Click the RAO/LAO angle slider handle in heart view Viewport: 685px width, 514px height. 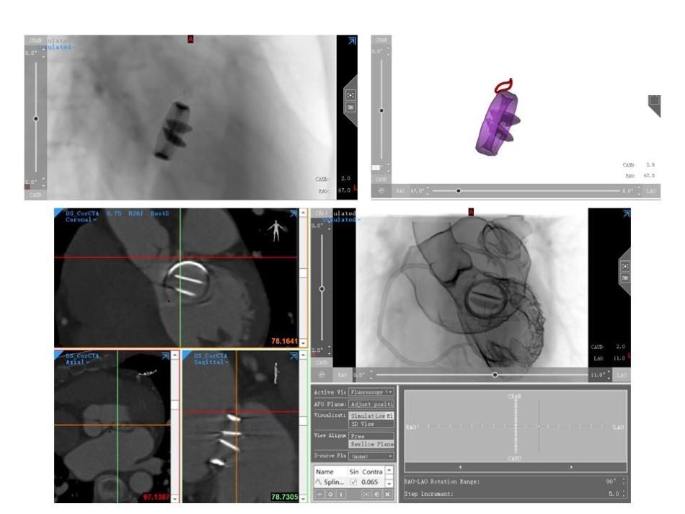click(x=495, y=375)
